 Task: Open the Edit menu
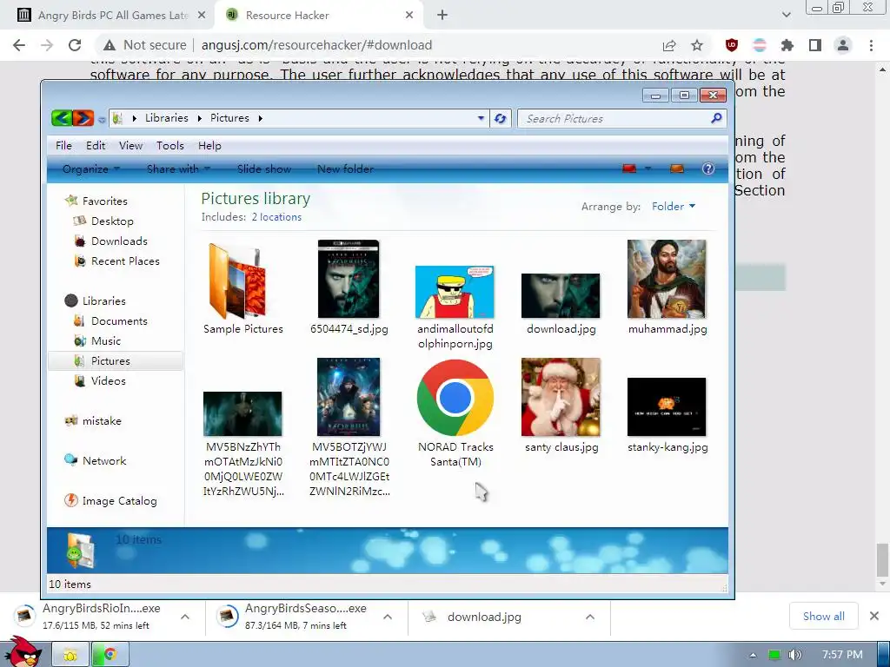(x=96, y=146)
